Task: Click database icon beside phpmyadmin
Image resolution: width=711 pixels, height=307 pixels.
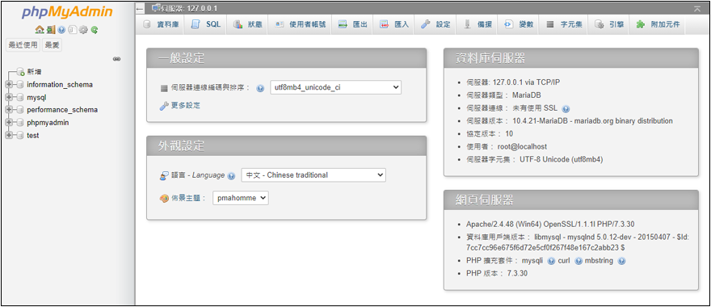Action: point(19,123)
